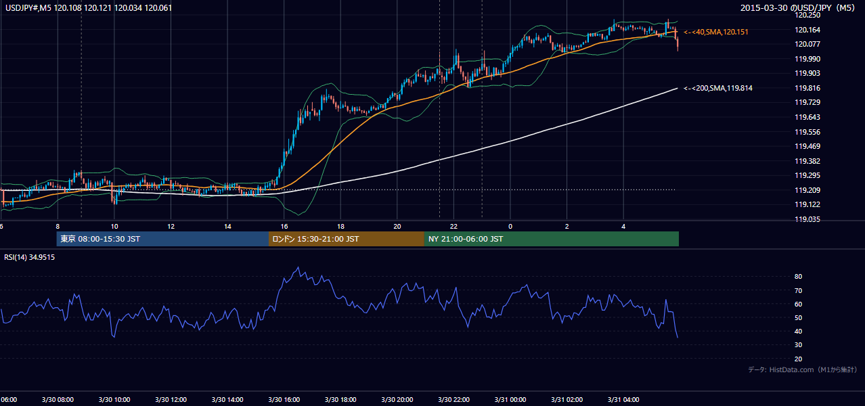Click price axis label 119.035
The image size is (865, 406).
(x=807, y=219)
